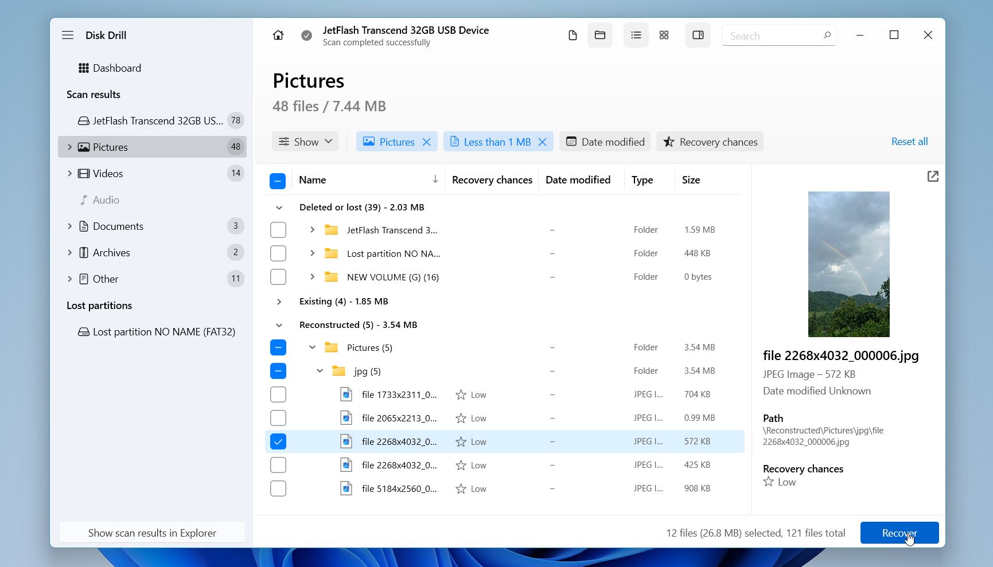Toggle the Pictures (5) folder checkbox
This screenshot has width=993, height=567.
pyautogui.click(x=278, y=347)
